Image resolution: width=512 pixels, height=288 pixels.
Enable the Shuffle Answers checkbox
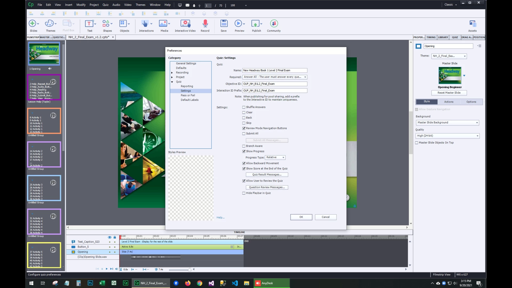[x=244, y=107]
